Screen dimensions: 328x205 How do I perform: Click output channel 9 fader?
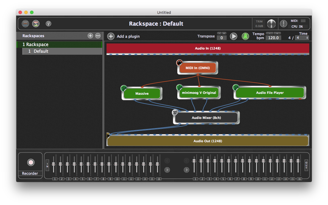point(249,161)
